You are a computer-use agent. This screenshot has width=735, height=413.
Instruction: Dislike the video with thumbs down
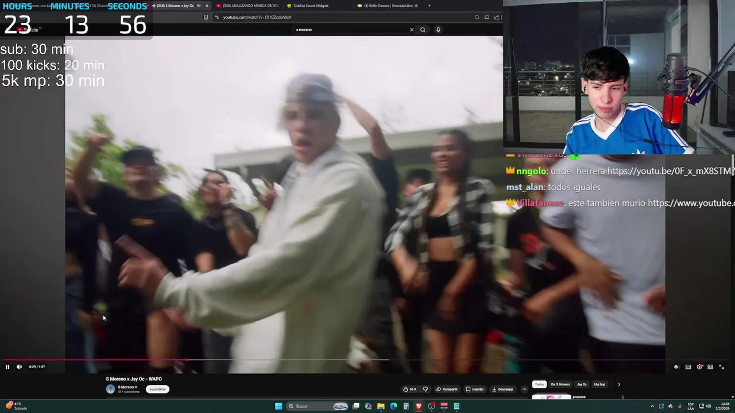[425, 389]
